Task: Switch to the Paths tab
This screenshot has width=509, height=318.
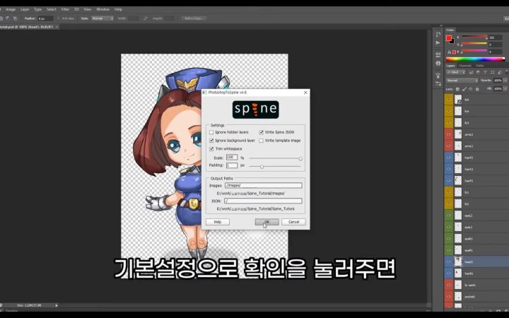Action: [x=479, y=66]
